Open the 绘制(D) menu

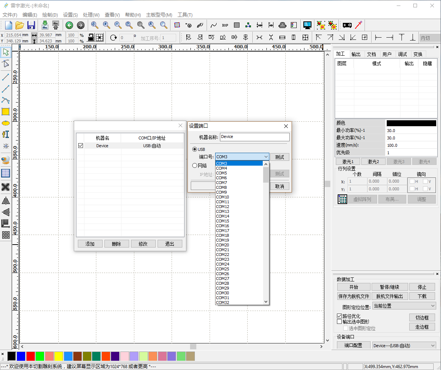click(50, 15)
